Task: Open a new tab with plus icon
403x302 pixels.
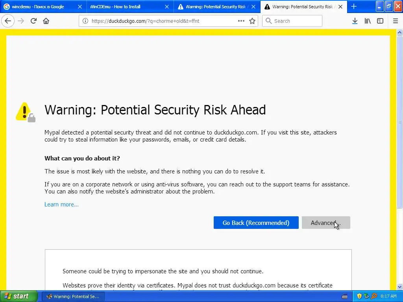Action: point(354,6)
